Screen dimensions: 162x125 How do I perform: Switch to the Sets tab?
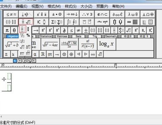[79, 36]
